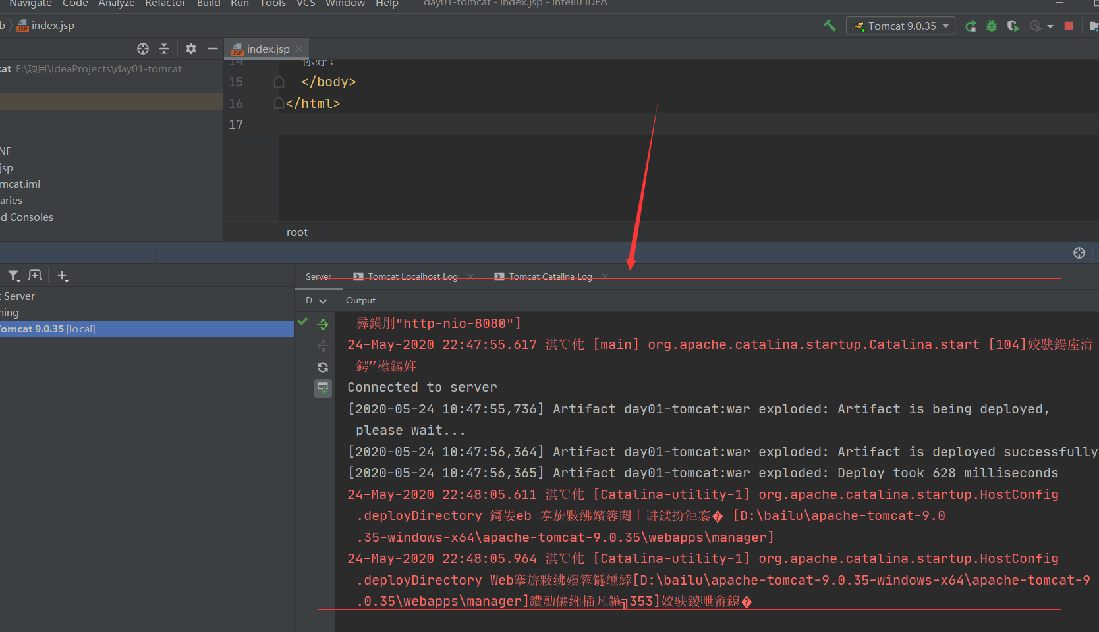The image size is (1099, 632).
Task: Collapse all in the Project panel
Action: [x=164, y=49]
